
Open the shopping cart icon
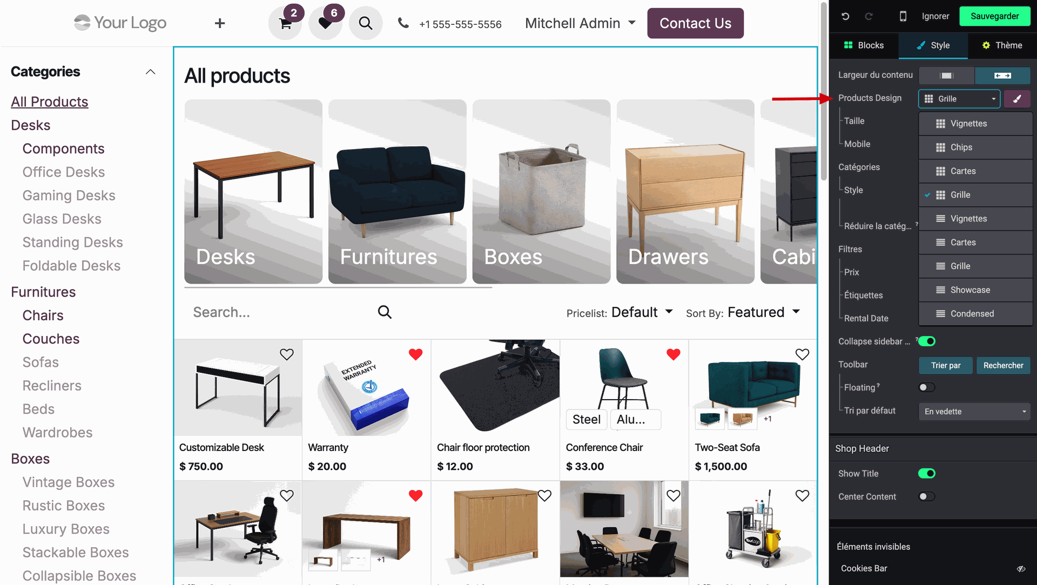coord(285,23)
